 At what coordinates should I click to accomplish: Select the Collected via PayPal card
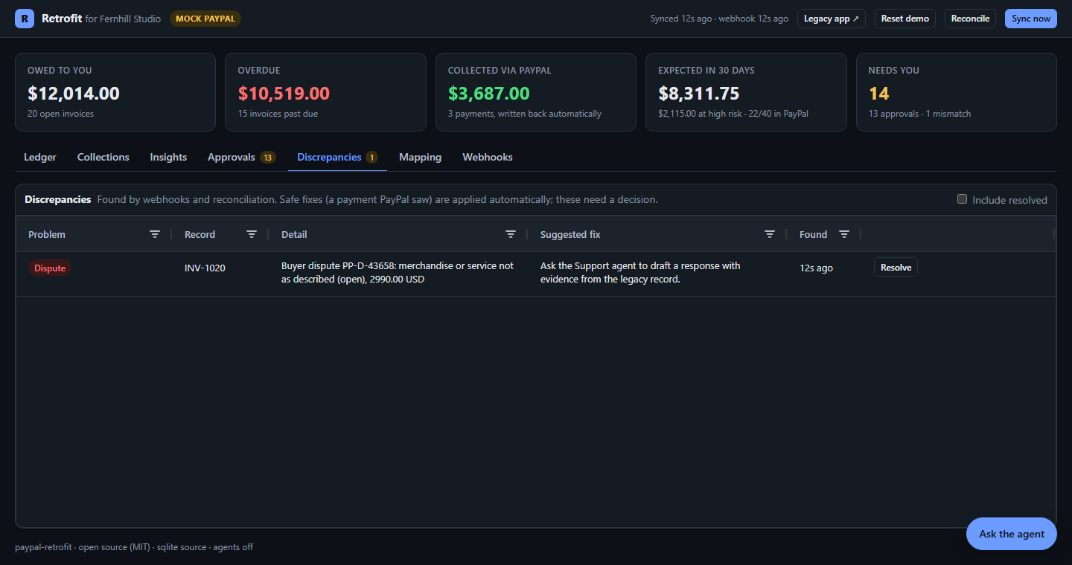(x=536, y=92)
